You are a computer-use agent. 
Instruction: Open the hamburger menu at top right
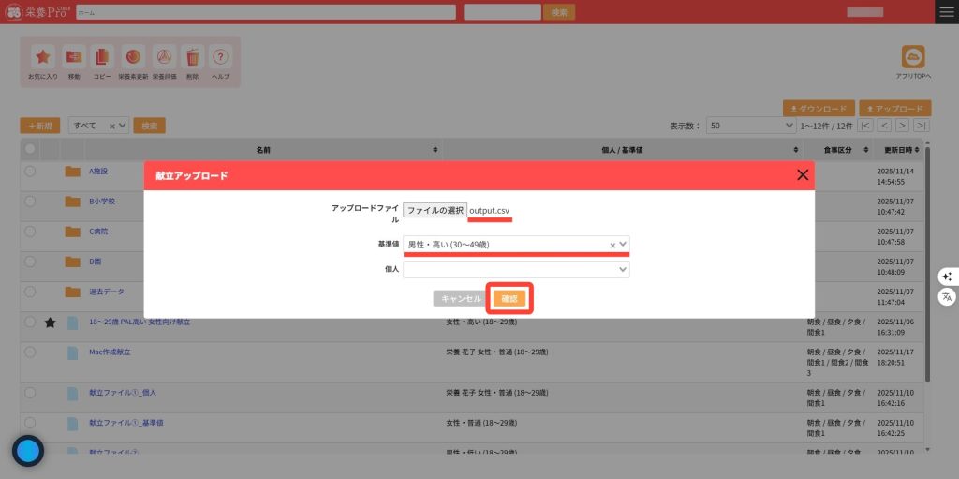(947, 12)
